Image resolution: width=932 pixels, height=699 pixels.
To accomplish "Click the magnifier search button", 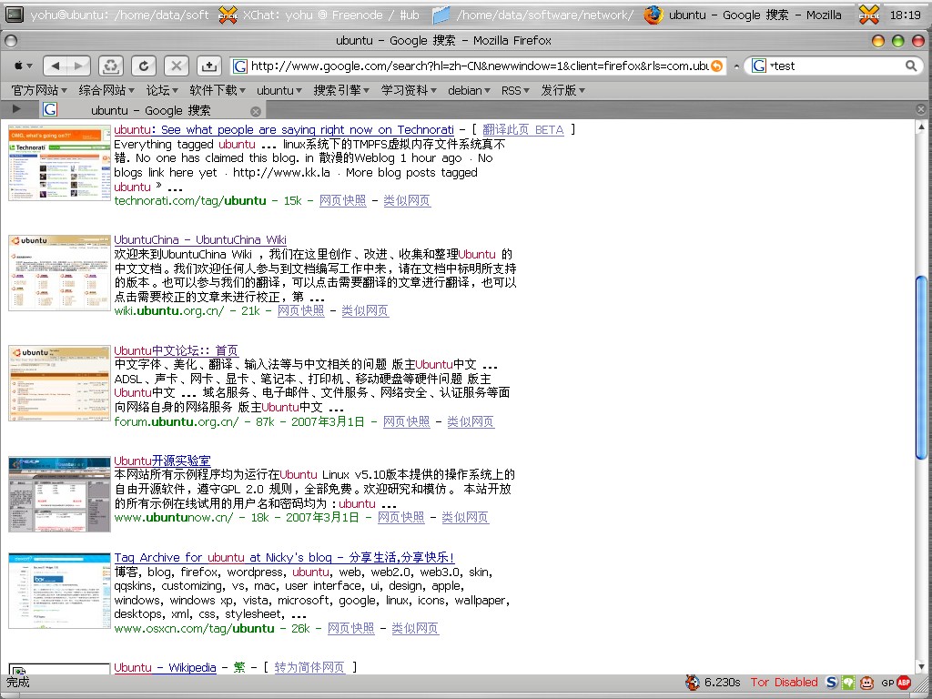I will pos(910,66).
